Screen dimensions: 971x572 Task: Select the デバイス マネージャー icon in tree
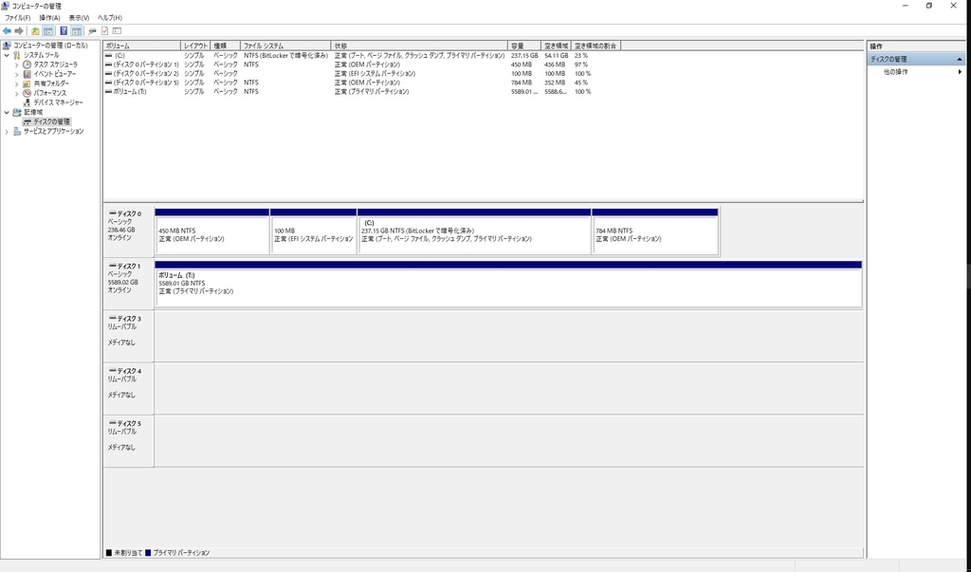click(27, 102)
